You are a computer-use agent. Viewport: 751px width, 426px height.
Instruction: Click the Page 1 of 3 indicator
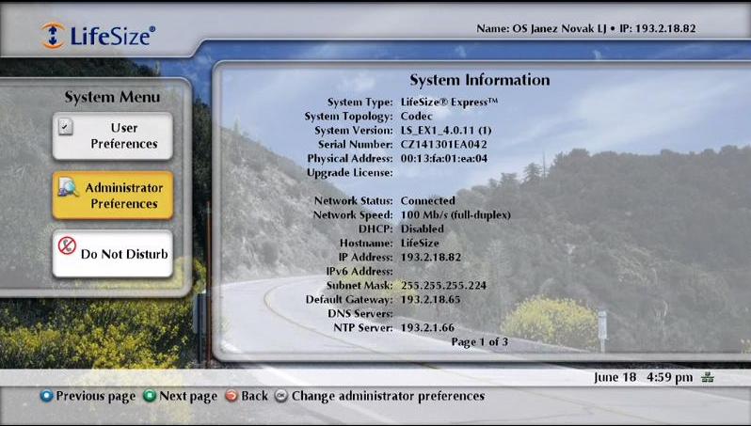click(x=479, y=341)
